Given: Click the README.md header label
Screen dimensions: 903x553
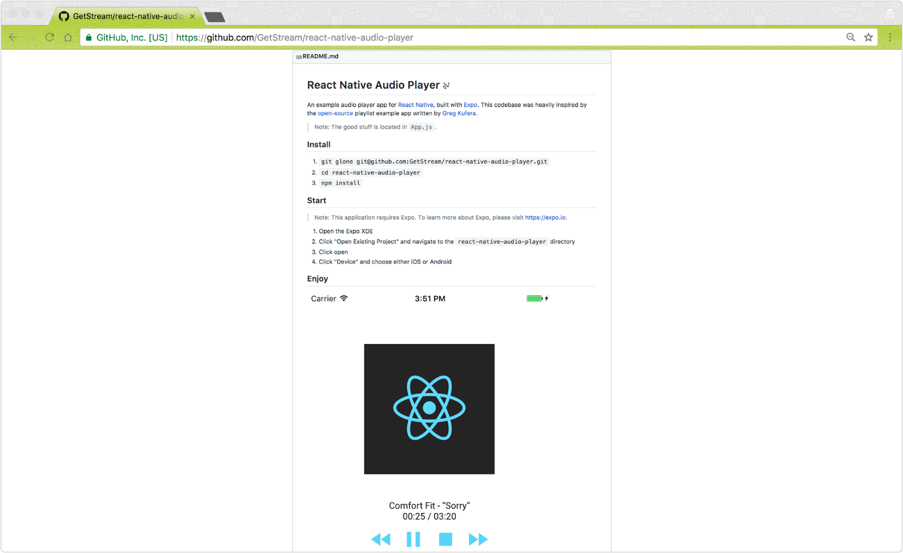Looking at the screenshot, I should [x=321, y=56].
